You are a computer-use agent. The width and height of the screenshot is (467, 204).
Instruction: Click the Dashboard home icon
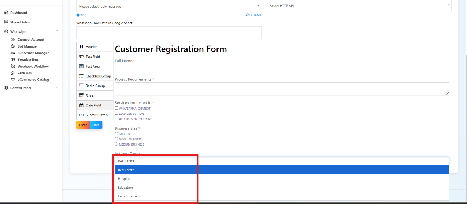[x=6, y=13]
